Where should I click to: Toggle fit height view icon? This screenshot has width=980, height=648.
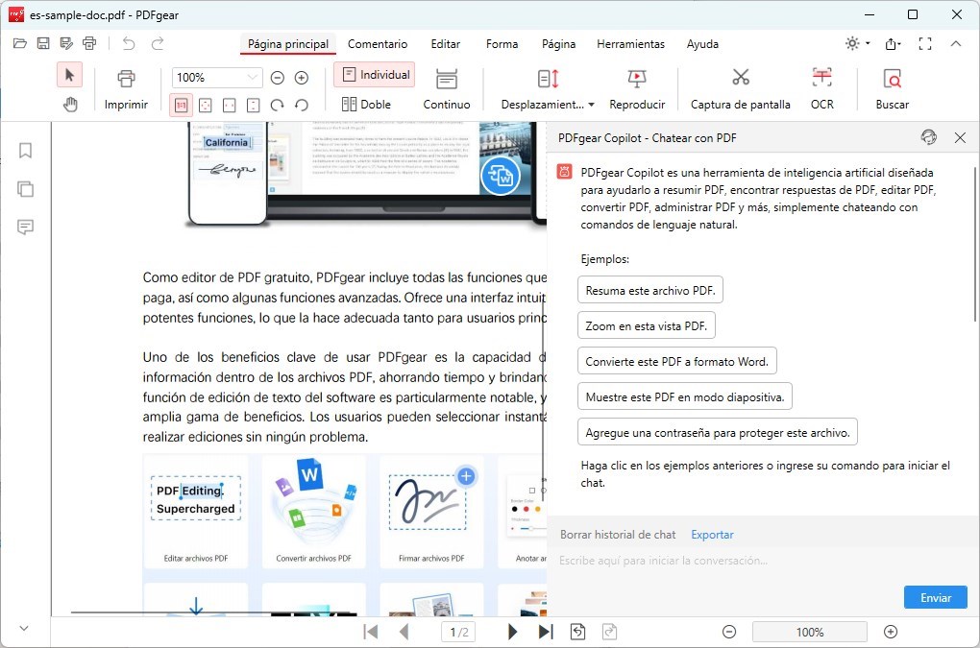(x=253, y=105)
